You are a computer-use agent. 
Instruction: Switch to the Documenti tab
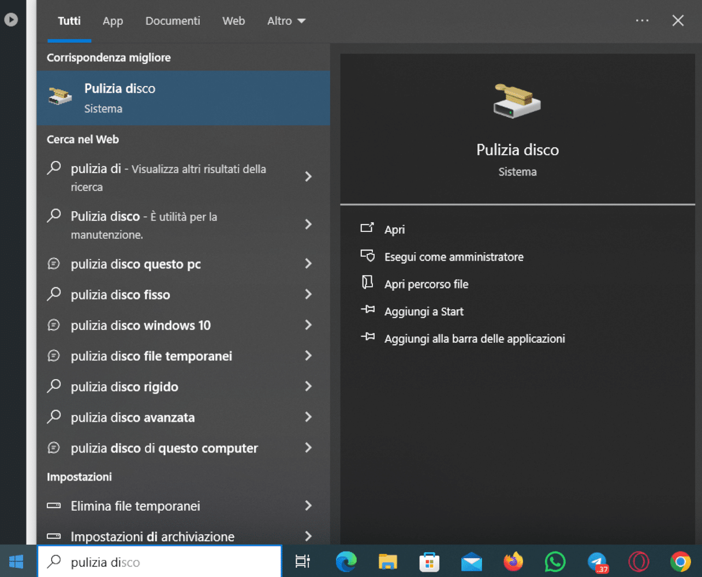173,21
